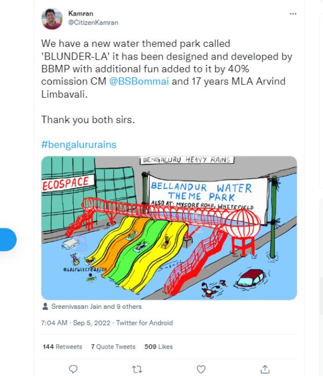Click Sreenivasan Jain and 9 others
Image resolution: width=323 pixels, height=376 pixels.
[95, 307]
